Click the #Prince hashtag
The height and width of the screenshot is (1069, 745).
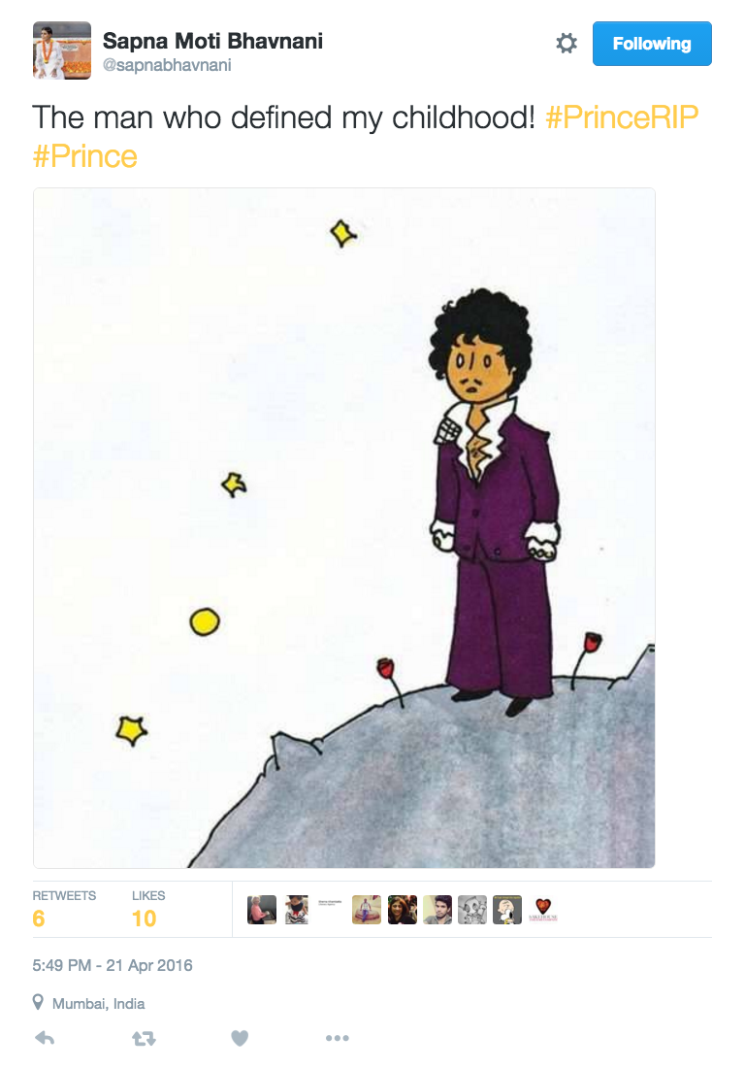[85, 156]
